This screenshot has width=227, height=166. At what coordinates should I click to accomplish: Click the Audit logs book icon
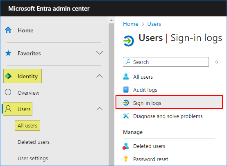126,89
